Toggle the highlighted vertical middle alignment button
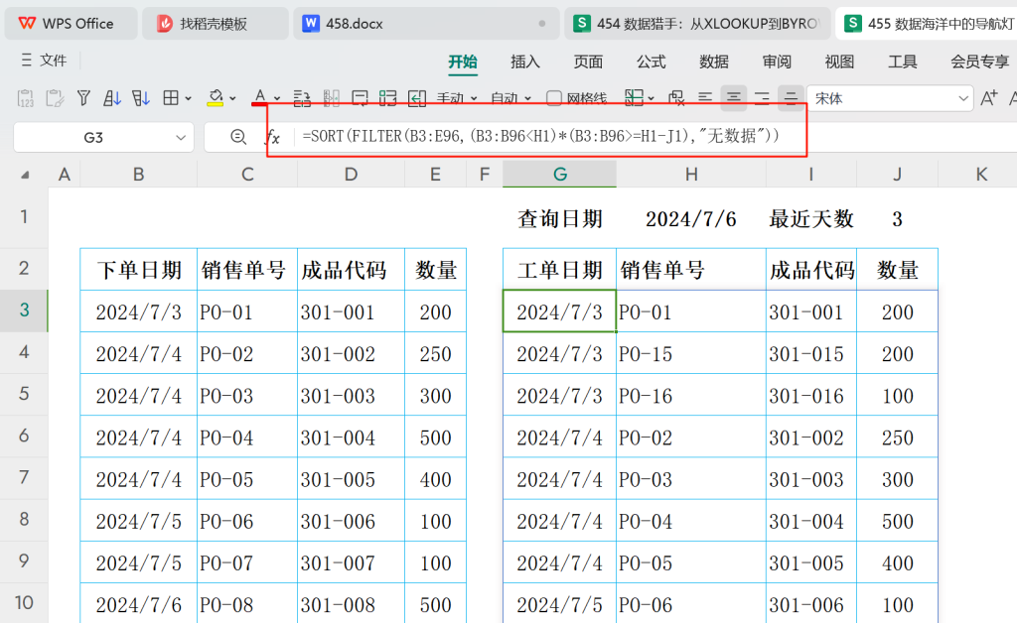The height and width of the screenshot is (623, 1017). [791, 98]
